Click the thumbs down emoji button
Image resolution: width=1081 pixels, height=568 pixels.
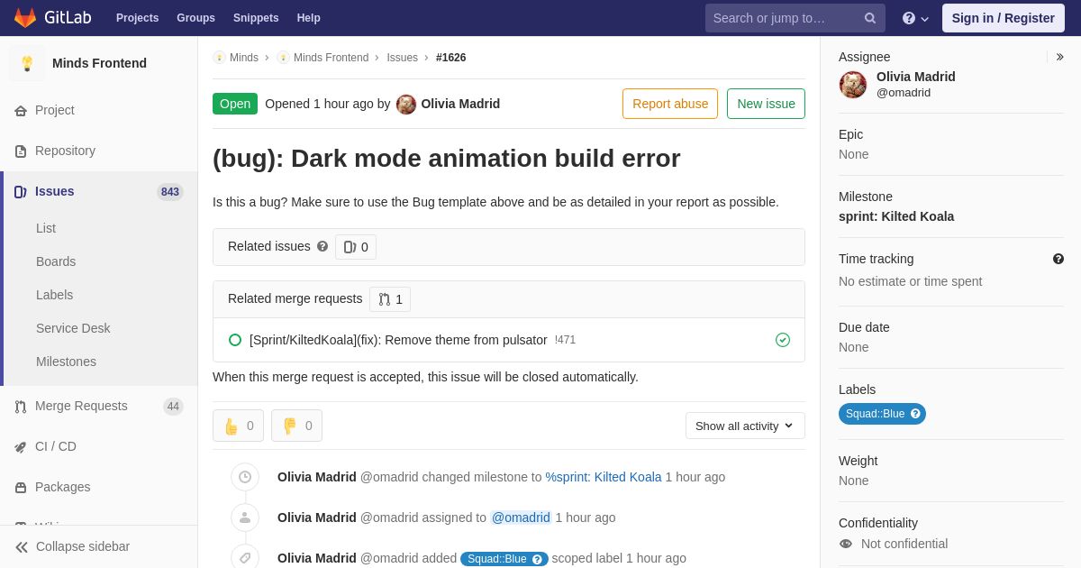tap(296, 426)
